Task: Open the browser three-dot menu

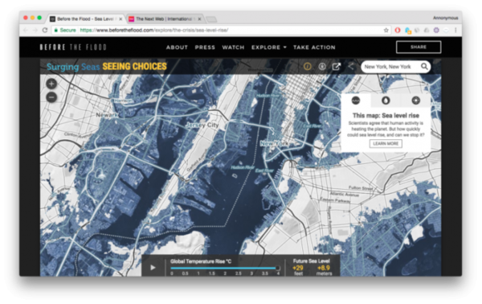Action: coord(455,30)
